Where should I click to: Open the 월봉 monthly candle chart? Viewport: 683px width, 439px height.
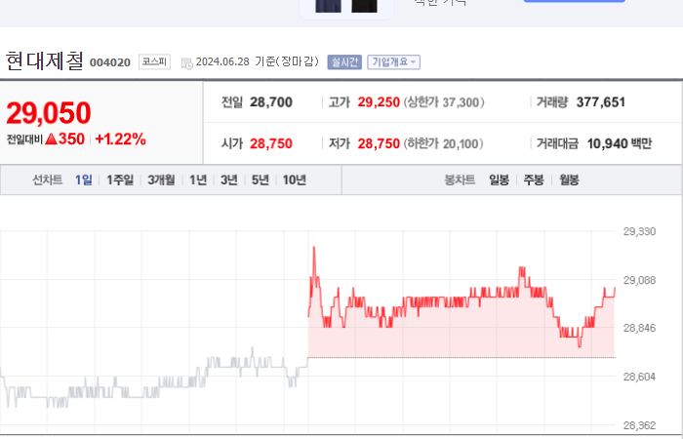(569, 180)
